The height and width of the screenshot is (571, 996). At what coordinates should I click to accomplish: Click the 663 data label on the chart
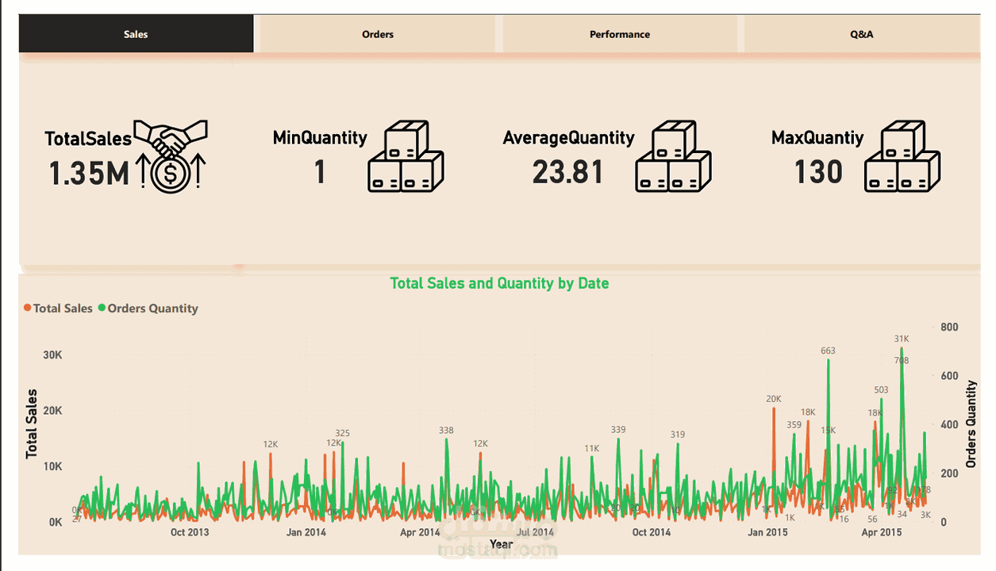(x=828, y=351)
